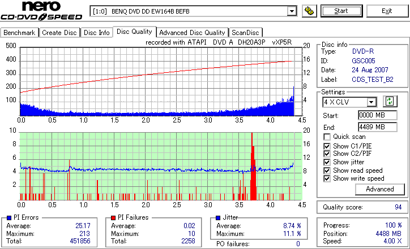The image size is (410, 249).
Task: Click the red PI Failures legend square
Action: [x=113, y=218]
